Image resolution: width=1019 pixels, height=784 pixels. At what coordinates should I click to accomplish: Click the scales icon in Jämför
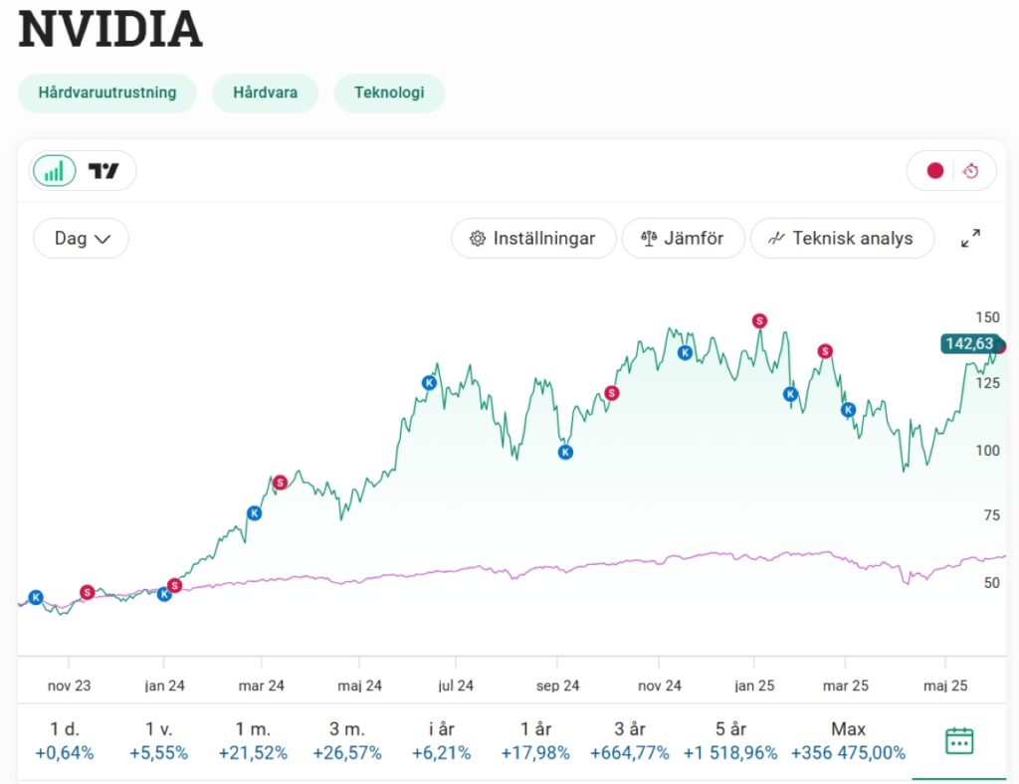(x=649, y=239)
